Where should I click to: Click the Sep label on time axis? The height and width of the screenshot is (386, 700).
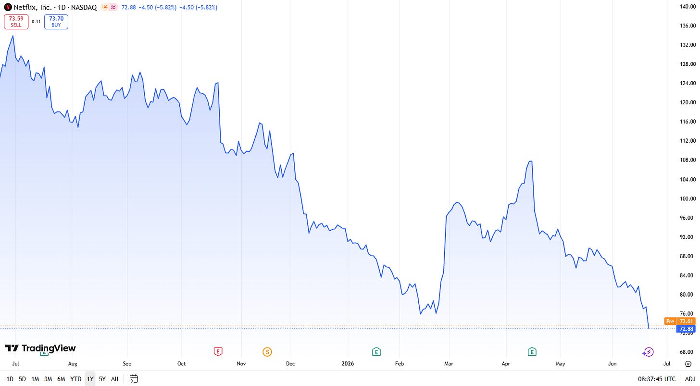click(x=127, y=364)
